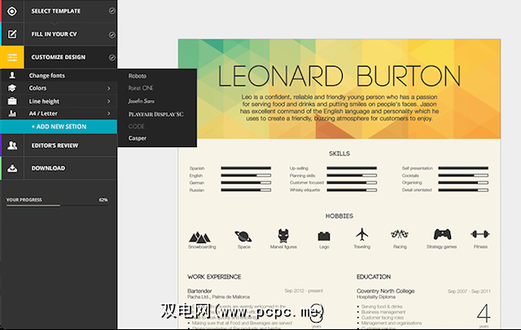
Task: Click the briefcase icon beside Line height
Action: pos(12,101)
